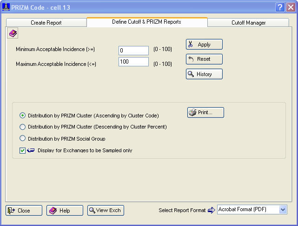Viewport: 298px width, 226px height.
Task: Click the View Exch button
Action: 106,210
